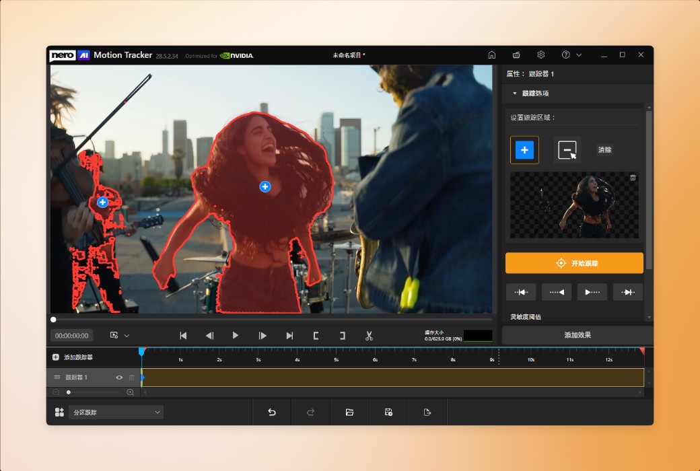Delete the tracking mask preview
This screenshot has height=471, width=700.
coord(633,178)
